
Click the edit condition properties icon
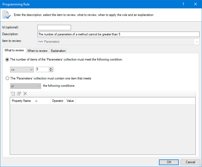[x=19, y=93]
